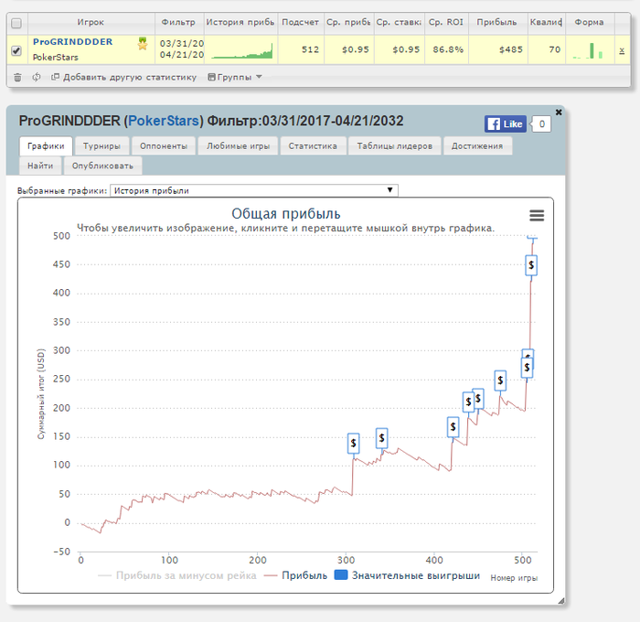Open the Статистика tab

click(313, 145)
